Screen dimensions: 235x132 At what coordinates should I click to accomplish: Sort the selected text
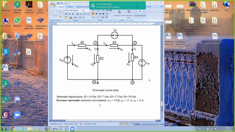103,17
